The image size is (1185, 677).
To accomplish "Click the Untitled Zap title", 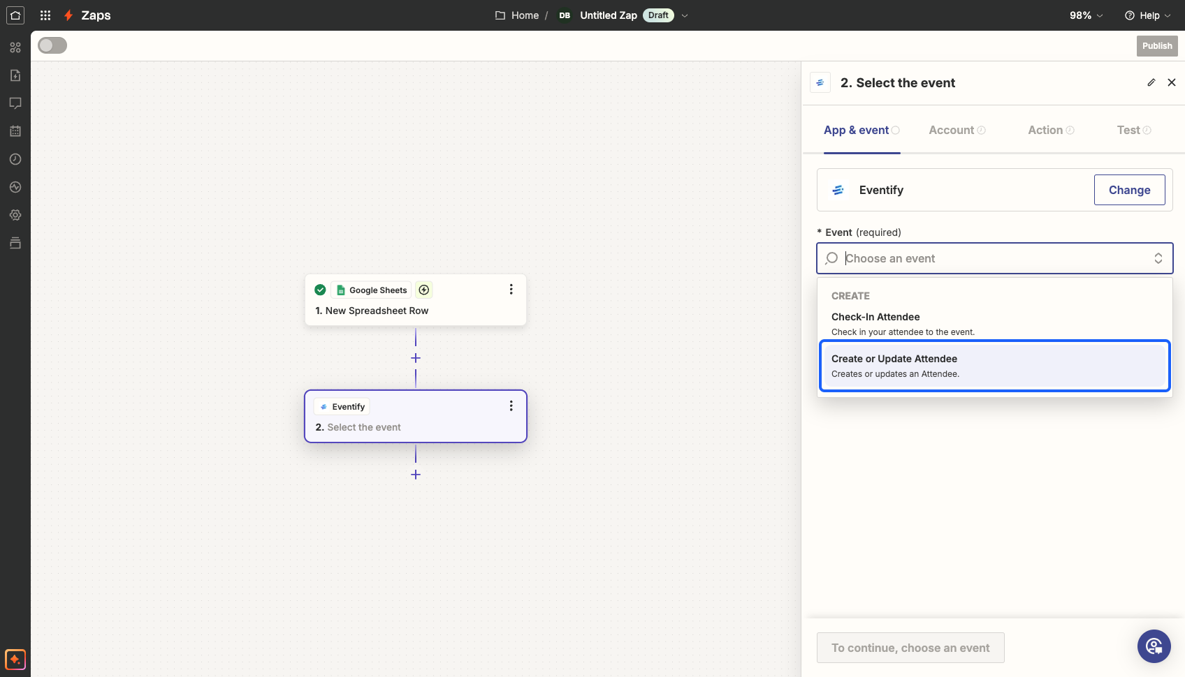I will point(609,15).
